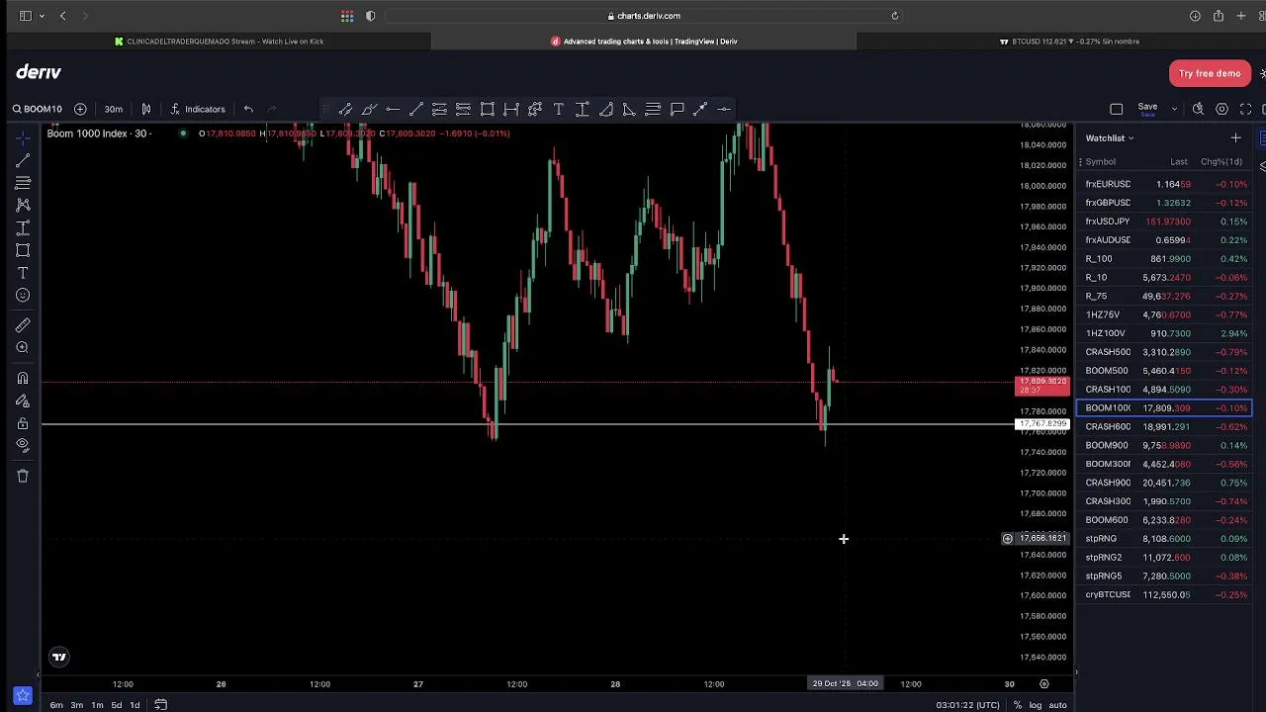The height and width of the screenshot is (712, 1266).
Task: Click the Quick Search icon
Action: tap(1198, 109)
